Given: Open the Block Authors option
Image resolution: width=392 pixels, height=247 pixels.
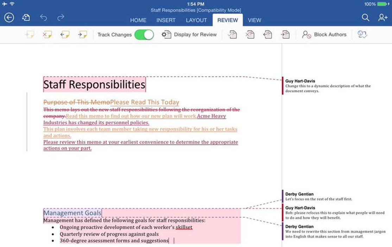Looking at the screenshot, I should point(324,35).
